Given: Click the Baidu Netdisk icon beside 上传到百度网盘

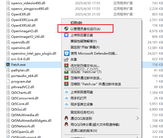Looking at the screenshot, I should (x=66, y=92).
